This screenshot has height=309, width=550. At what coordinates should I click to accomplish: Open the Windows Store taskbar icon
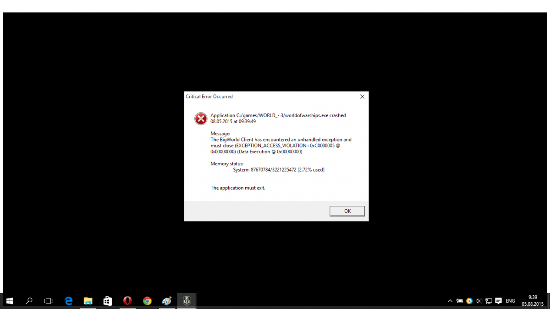tap(108, 301)
